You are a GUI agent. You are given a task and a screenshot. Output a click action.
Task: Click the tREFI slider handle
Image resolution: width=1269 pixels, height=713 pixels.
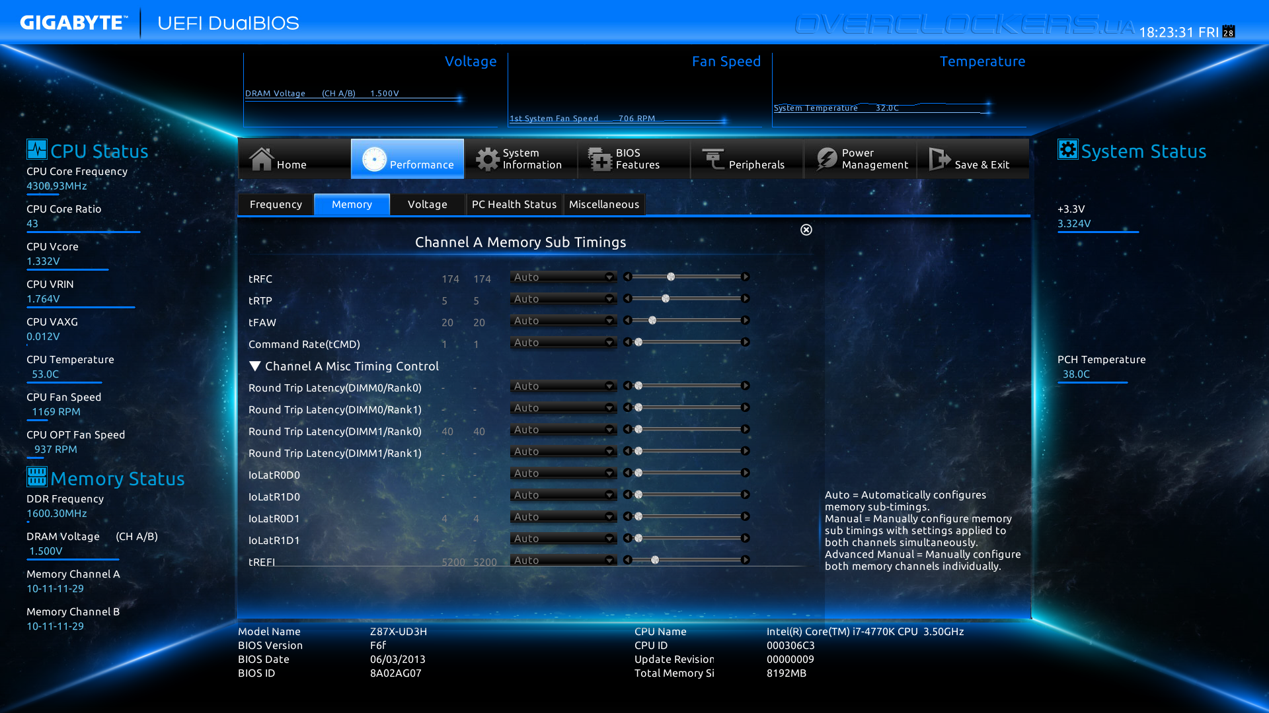coord(655,560)
